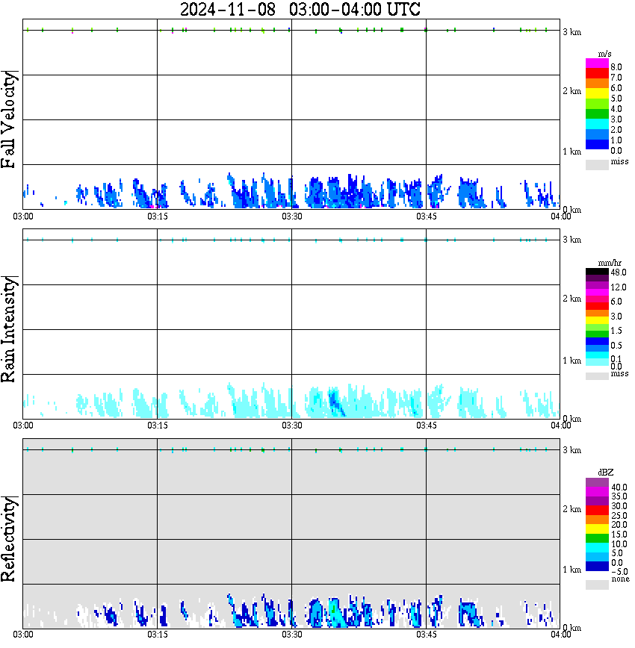Click the gray none swatch in reflectivity legend

[x=597, y=585]
